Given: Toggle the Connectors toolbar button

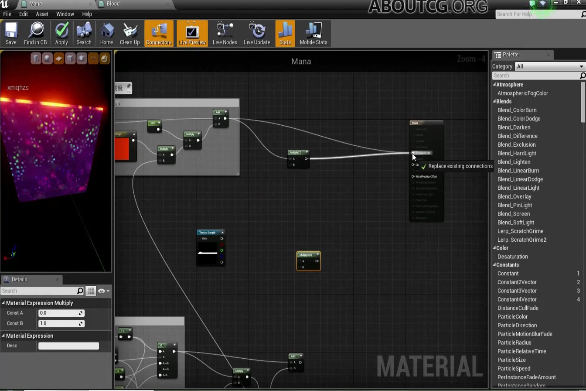Looking at the screenshot, I should click(x=159, y=34).
